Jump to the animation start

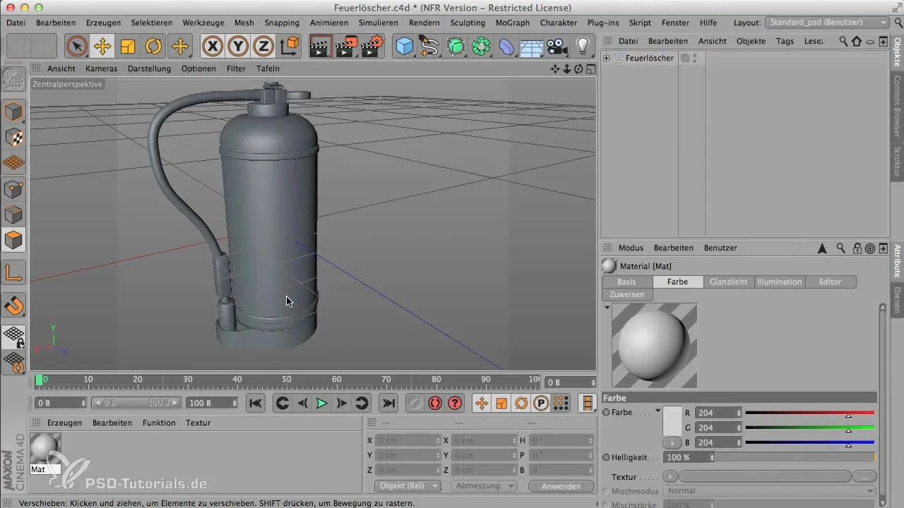click(x=256, y=403)
